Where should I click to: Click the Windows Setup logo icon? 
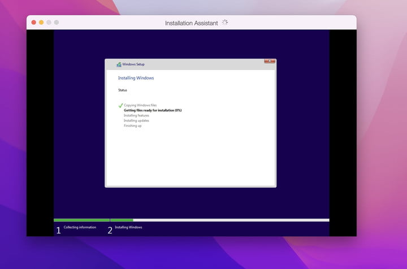(119, 64)
